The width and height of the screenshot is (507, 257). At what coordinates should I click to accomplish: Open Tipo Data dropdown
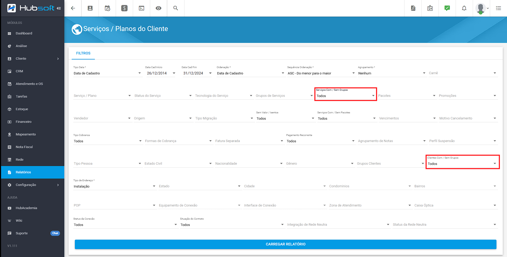coord(108,73)
